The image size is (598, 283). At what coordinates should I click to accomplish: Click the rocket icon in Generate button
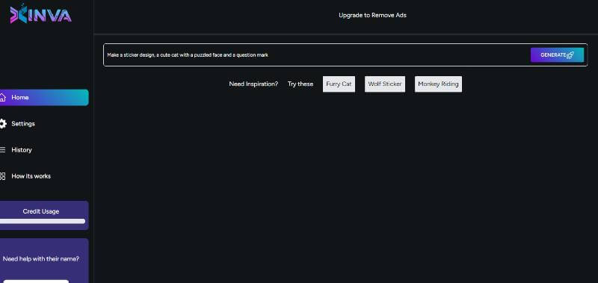[x=570, y=55]
